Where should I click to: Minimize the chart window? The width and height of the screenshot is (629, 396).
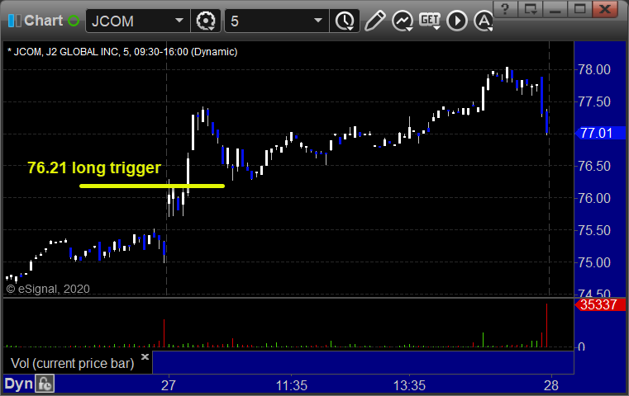(555, 8)
